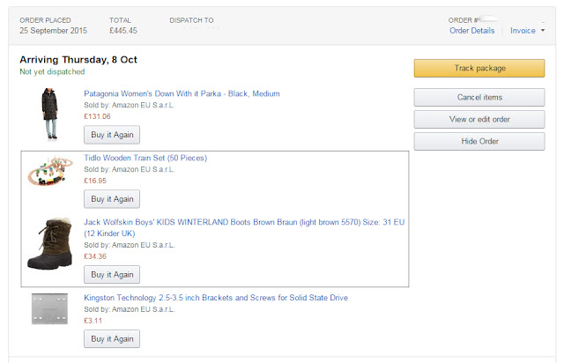
Task: Select View or edit order
Action: coord(479,119)
